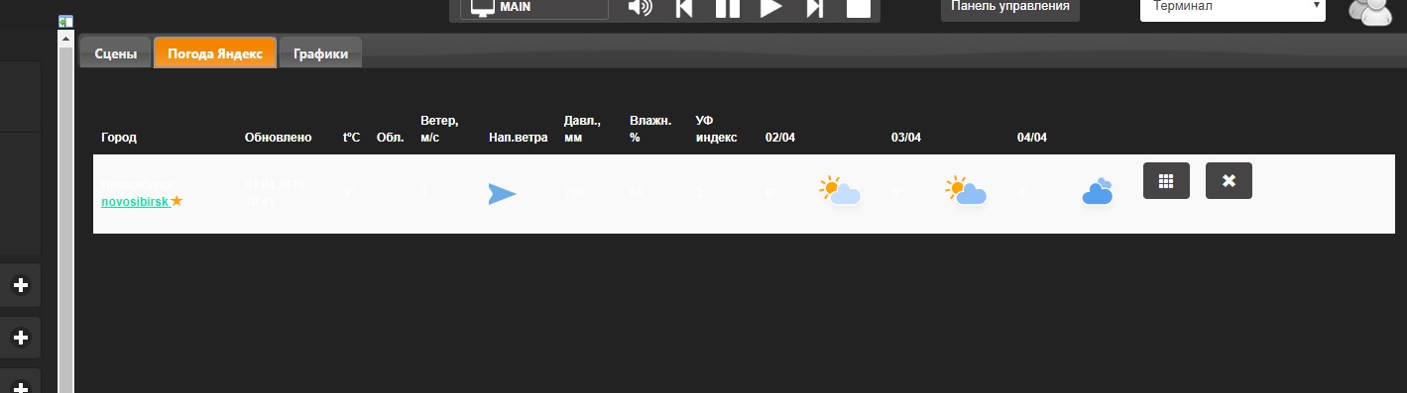Start playback with the play button
Viewport: 1407px width, 393px height.
click(x=771, y=8)
